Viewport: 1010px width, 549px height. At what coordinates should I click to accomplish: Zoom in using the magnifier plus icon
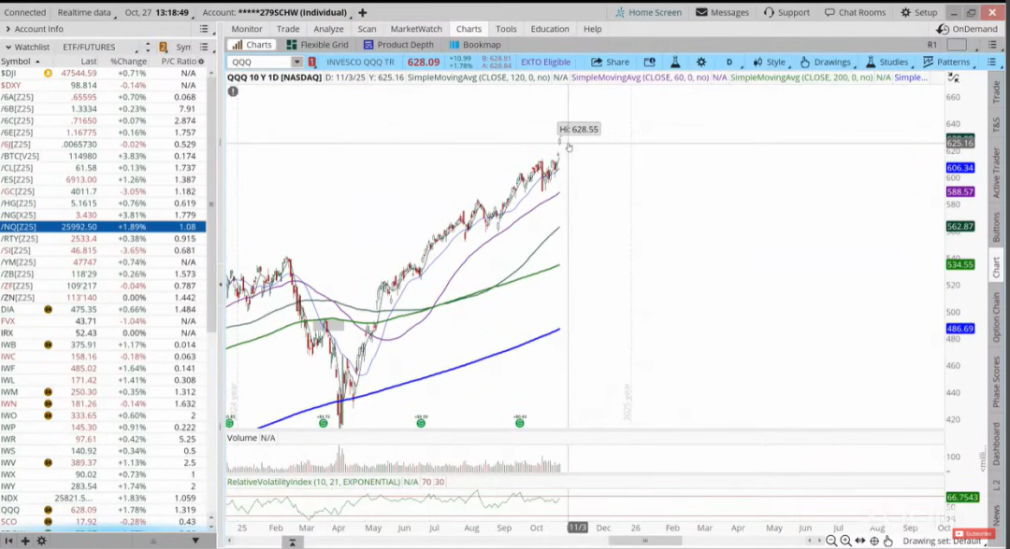tap(845, 542)
